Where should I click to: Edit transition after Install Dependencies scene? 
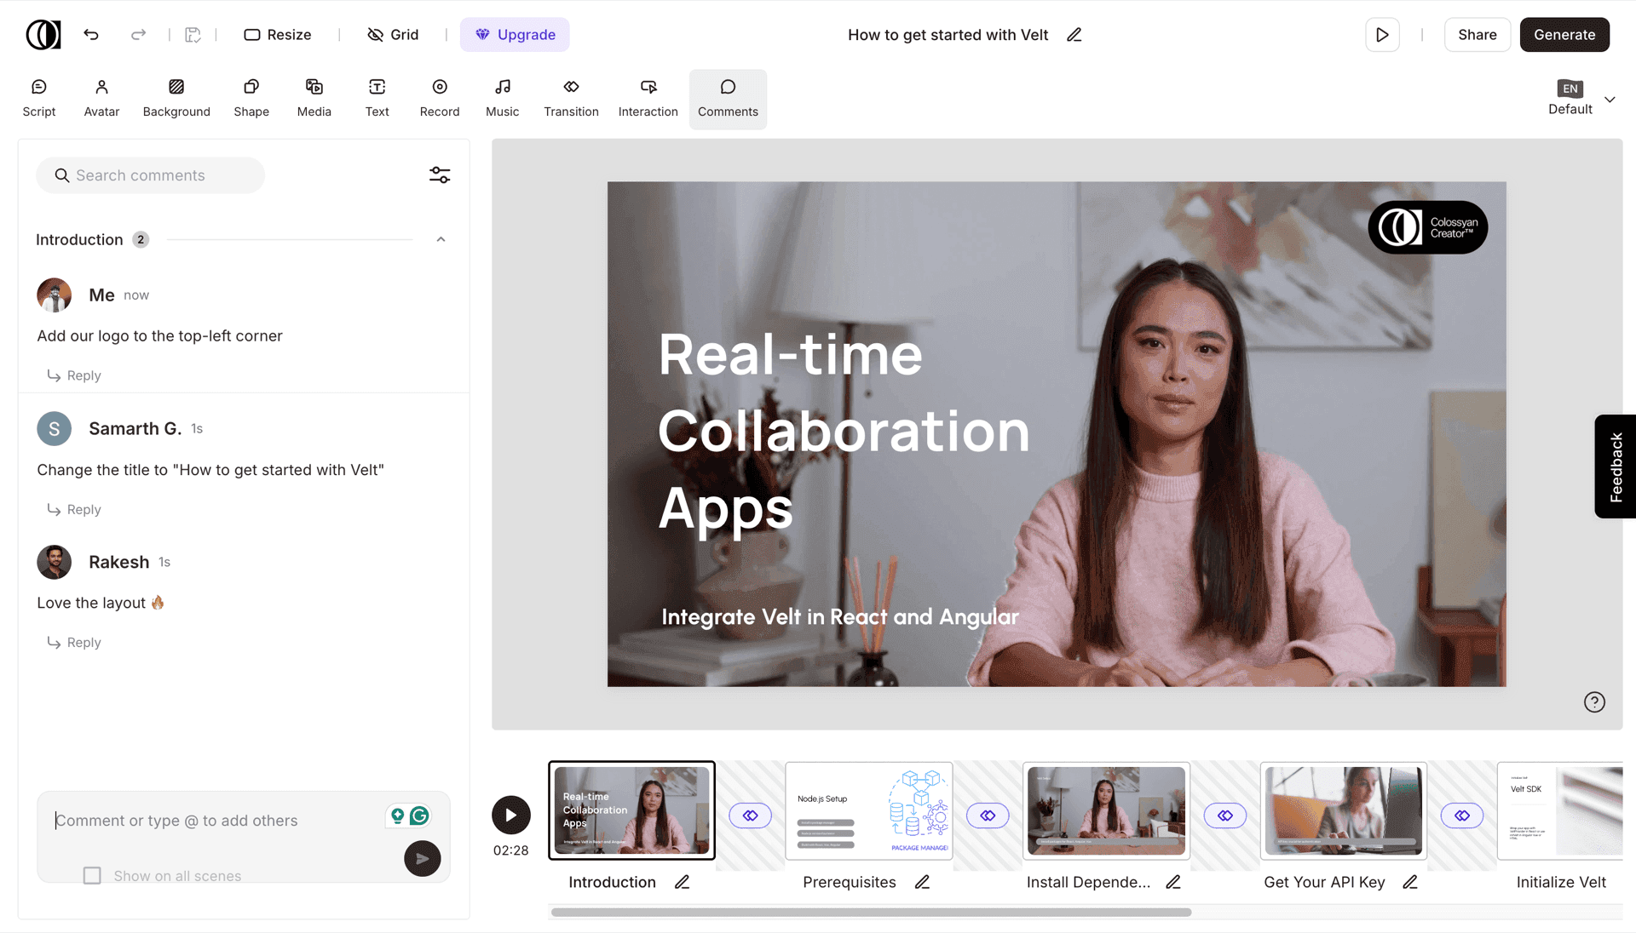tap(1225, 816)
